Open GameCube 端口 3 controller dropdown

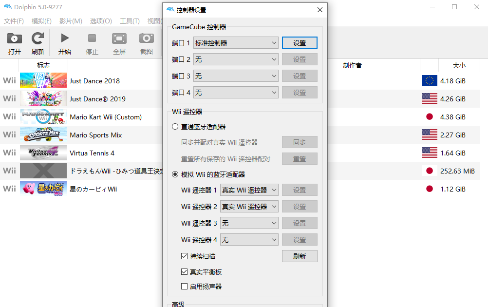pos(236,76)
